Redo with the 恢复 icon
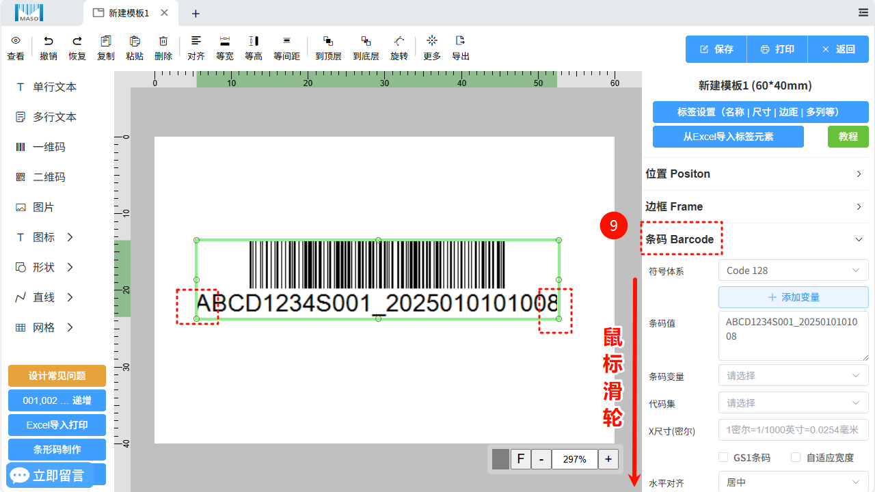The height and width of the screenshot is (492, 875). (77, 41)
